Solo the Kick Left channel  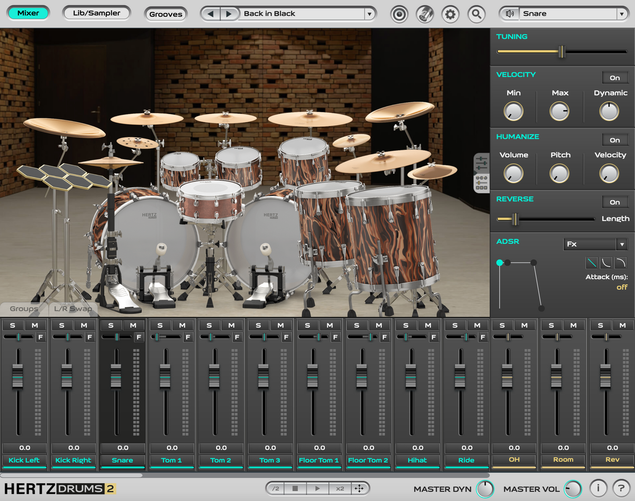(13, 325)
